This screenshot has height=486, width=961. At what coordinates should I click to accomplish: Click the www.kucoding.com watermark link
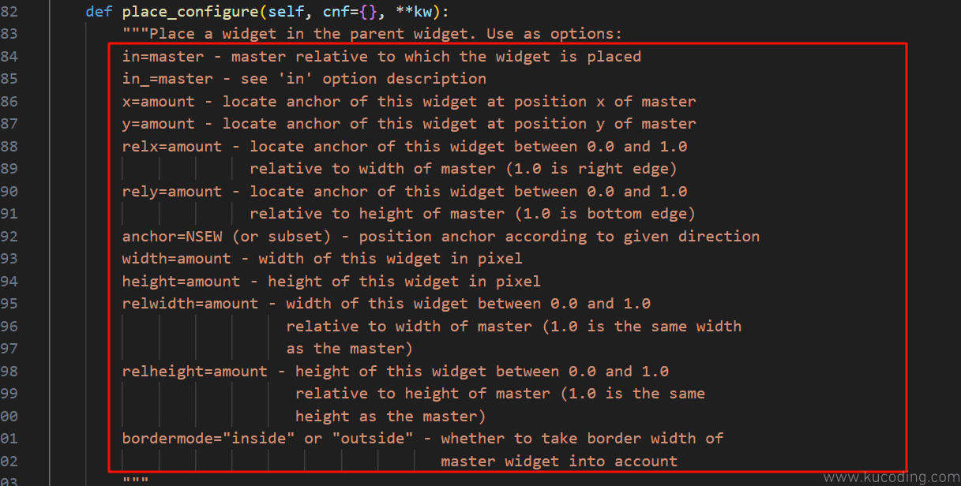tap(892, 477)
